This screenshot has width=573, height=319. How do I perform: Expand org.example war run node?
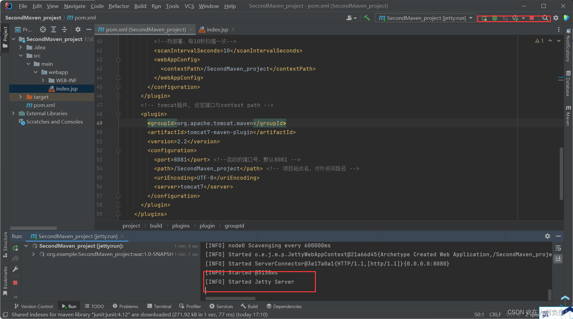click(x=33, y=254)
